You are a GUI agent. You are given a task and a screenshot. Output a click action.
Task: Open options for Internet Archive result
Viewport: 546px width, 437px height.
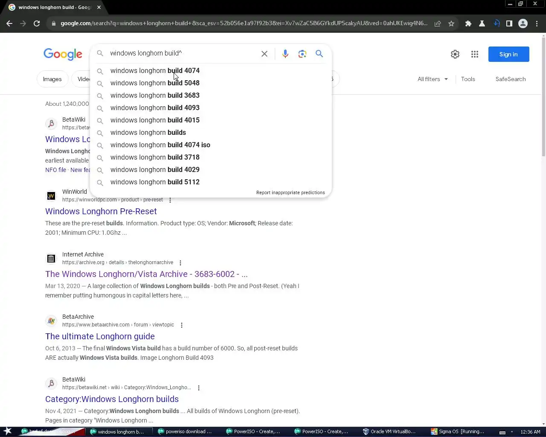(x=180, y=263)
